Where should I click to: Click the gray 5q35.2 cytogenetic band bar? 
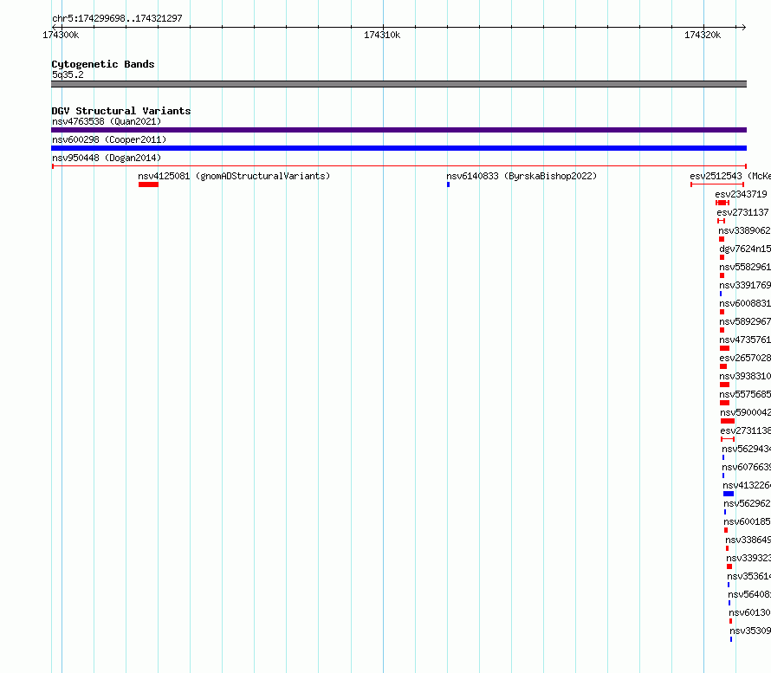click(x=398, y=84)
